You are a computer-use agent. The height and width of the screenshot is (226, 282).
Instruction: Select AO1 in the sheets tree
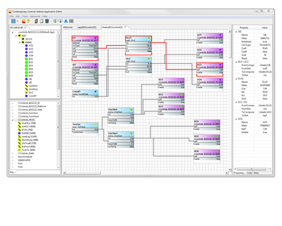pos(31,46)
